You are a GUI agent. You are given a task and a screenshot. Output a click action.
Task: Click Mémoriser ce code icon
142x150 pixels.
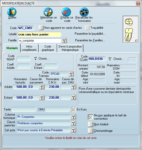coord(48,12)
